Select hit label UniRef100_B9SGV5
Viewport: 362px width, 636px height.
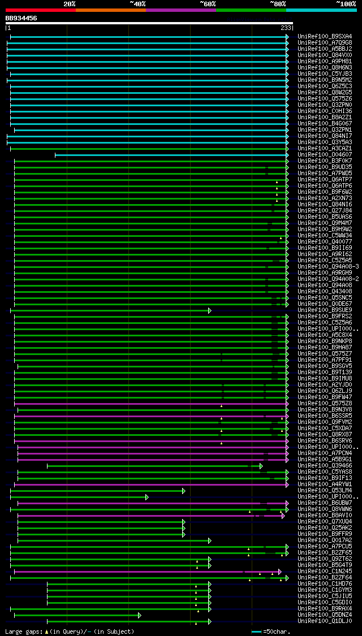pos(325,366)
